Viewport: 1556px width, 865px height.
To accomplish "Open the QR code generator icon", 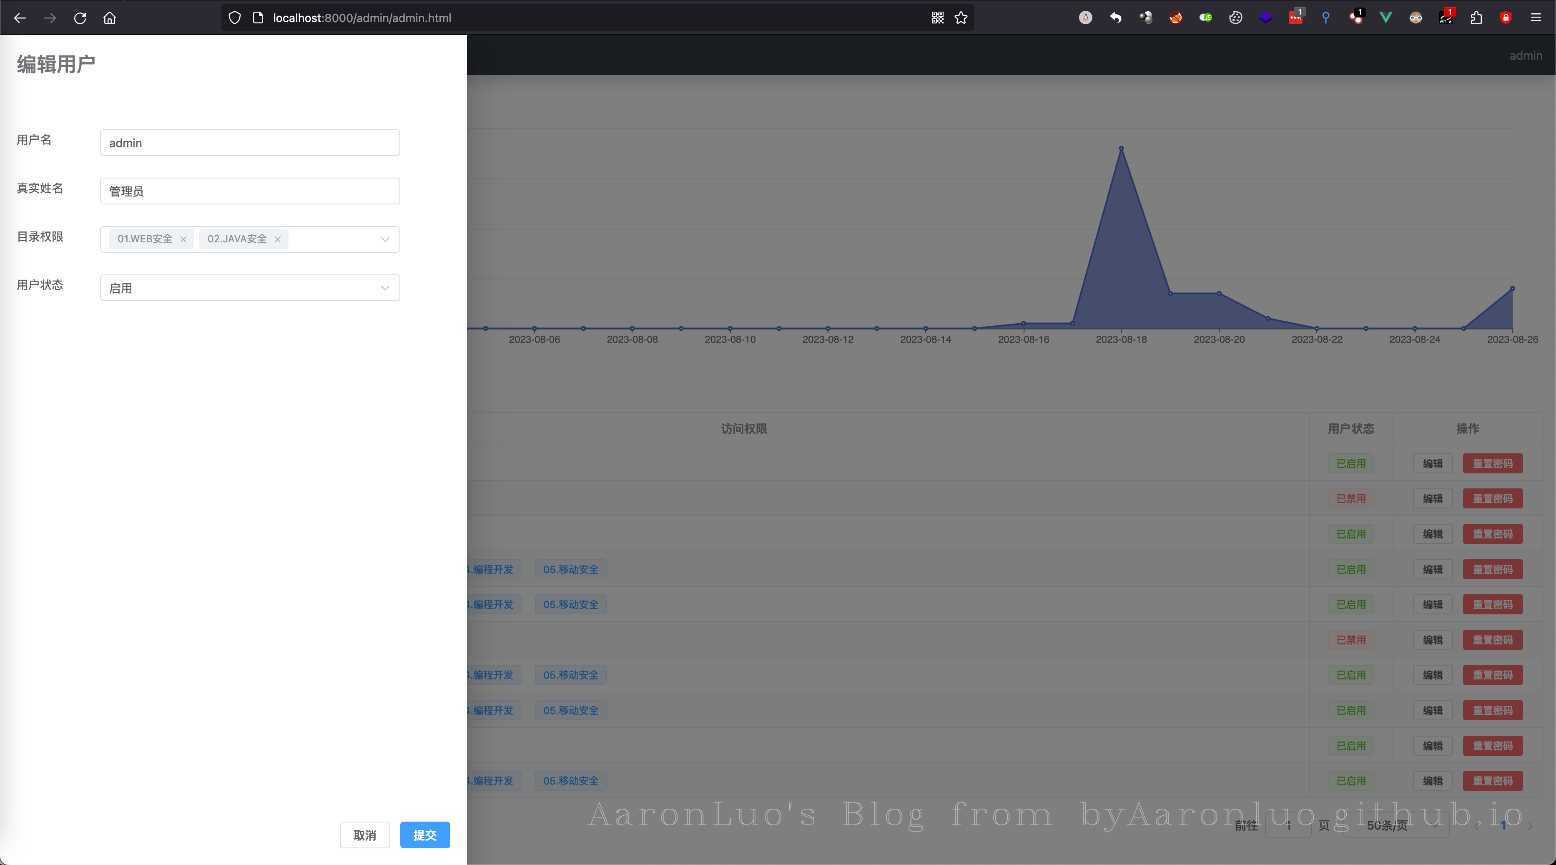I will [937, 18].
